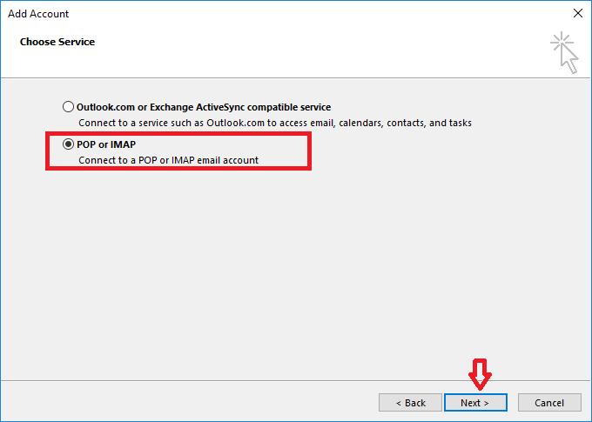Click the "POP or IMAP" bold label
This screenshot has width=592, height=422.
tap(106, 144)
